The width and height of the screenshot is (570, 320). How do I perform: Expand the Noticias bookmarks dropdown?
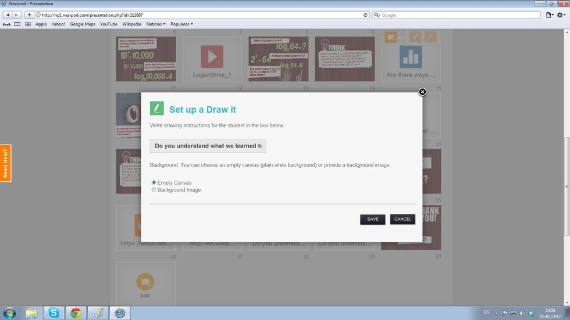click(x=155, y=24)
